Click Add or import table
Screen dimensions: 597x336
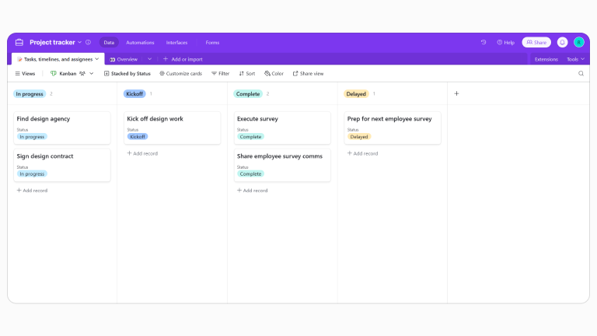point(183,59)
